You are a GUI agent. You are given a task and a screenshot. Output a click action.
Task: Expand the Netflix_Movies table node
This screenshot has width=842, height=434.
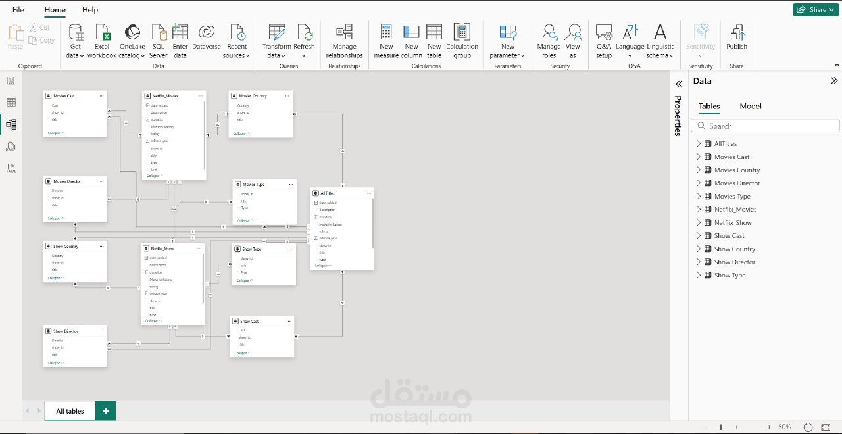pyautogui.click(x=699, y=209)
